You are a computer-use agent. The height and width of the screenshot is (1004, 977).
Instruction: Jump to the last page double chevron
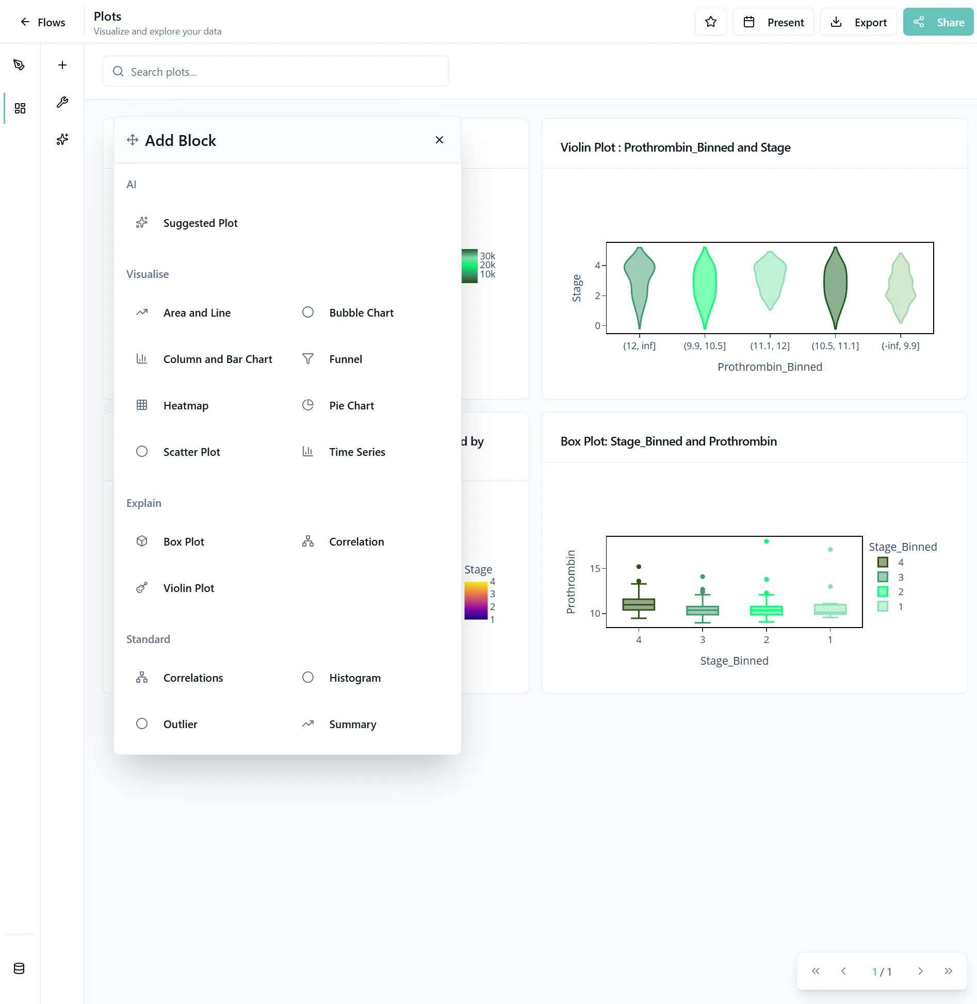coord(948,971)
